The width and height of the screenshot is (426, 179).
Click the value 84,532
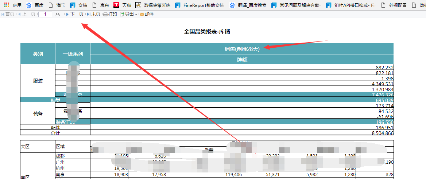(x=386, y=111)
